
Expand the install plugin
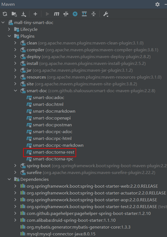pos(15,63)
